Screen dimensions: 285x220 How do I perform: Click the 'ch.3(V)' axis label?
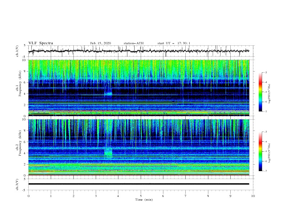click(x=17, y=184)
